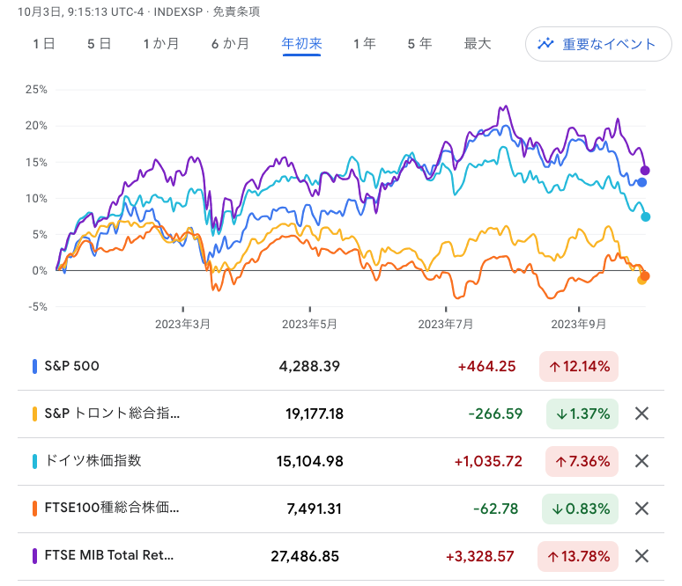Click the 2023年9月 axis label
This screenshot has width=682, height=586.
click(x=579, y=324)
